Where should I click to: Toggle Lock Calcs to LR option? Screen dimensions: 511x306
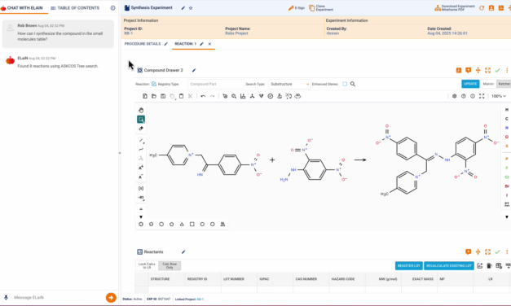coord(147,265)
